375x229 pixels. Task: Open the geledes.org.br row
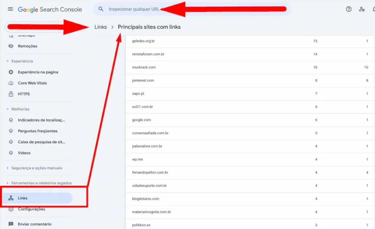[250, 41]
